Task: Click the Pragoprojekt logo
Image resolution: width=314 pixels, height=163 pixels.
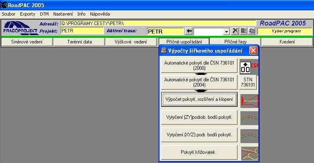Action: pos(20,28)
